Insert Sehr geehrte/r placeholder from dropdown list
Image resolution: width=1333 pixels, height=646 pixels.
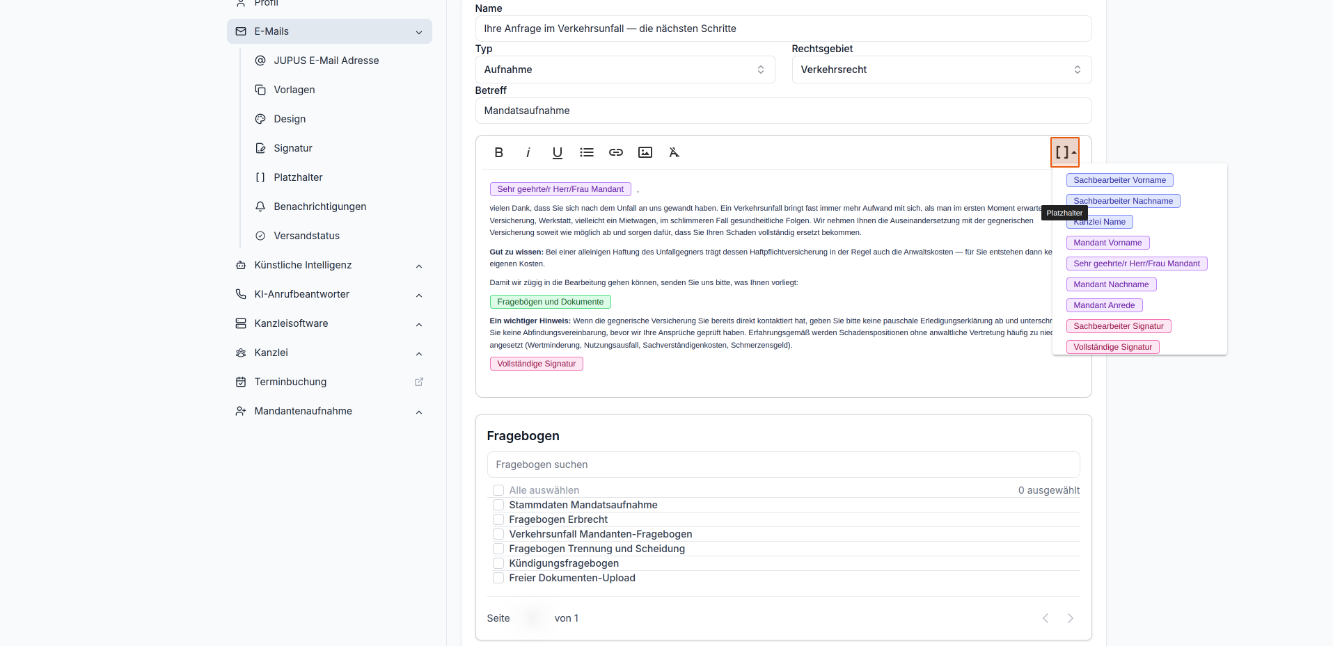[1137, 264]
